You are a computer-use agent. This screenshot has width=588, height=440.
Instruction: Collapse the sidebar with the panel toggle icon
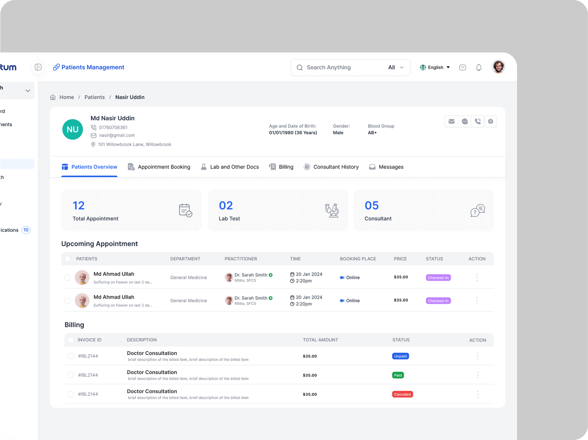38,67
